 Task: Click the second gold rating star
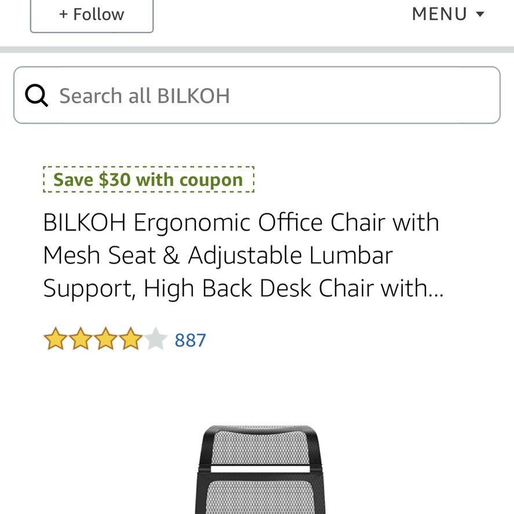(x=81, y=339)
